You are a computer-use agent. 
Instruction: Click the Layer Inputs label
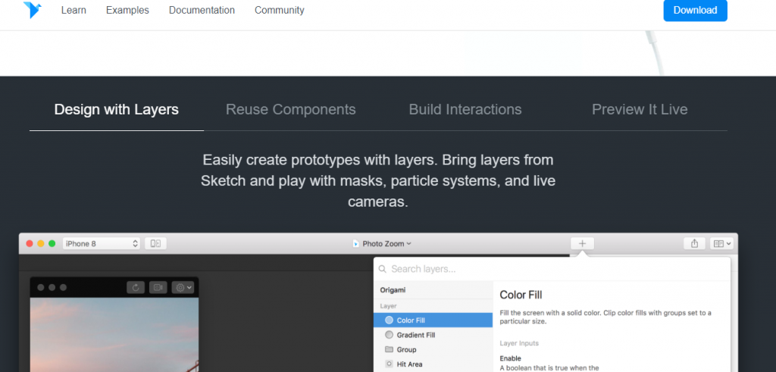(x=519, y=343)
